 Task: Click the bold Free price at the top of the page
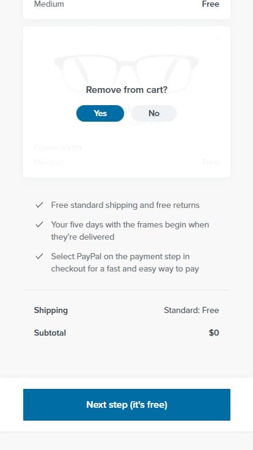pyautogui.click(x=211, y=4)
